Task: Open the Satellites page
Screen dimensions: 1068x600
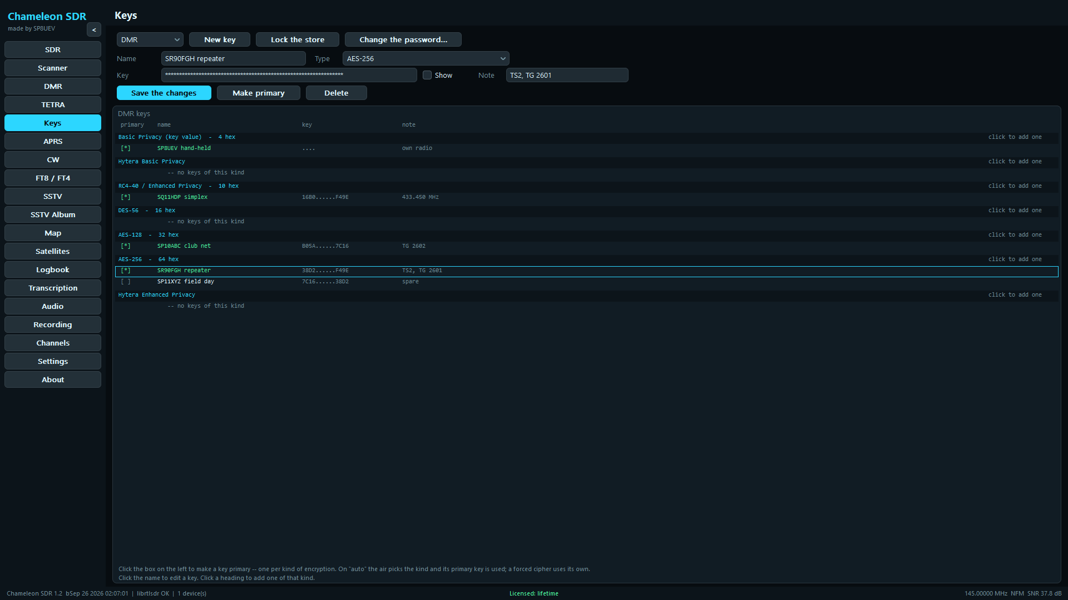Action: [53, 251]
